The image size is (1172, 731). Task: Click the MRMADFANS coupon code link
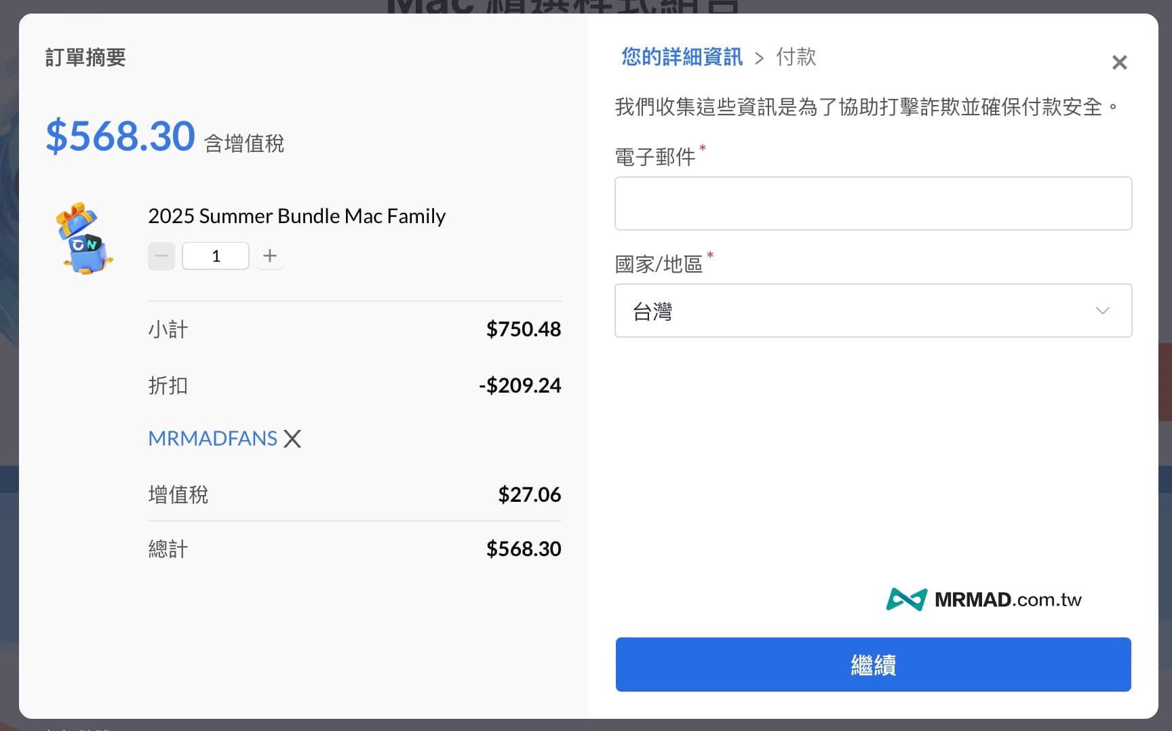click(x=212, y=439)
